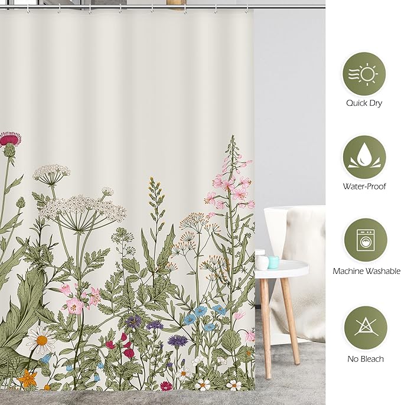
Task: Click the Machine Washable washer icon
Action: (x=364, y=241)
